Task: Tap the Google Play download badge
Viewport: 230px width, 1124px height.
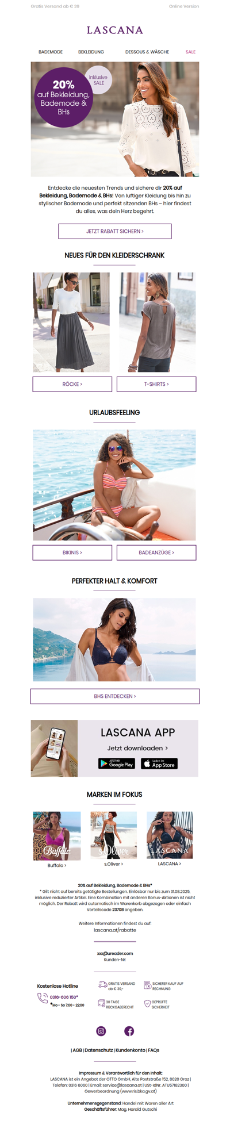Action: click(x=117, y=764)
